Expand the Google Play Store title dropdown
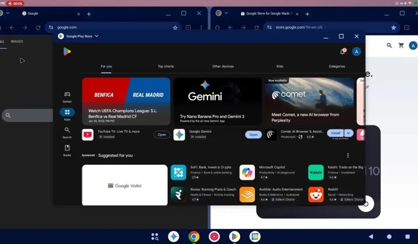Image resolution: width=418 pixels, height=244 pixels. [97, 36]
